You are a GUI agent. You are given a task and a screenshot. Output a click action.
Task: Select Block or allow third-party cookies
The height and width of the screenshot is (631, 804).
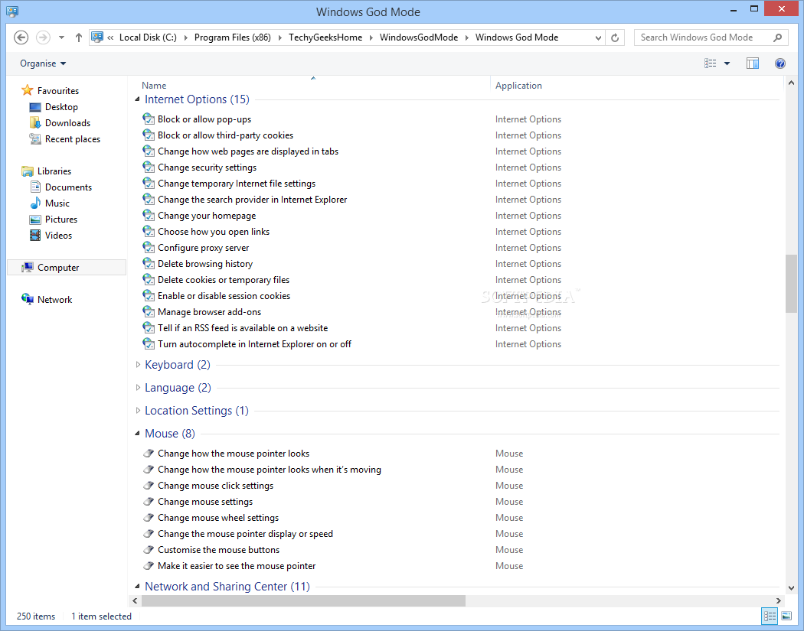(x=226, y=135)
